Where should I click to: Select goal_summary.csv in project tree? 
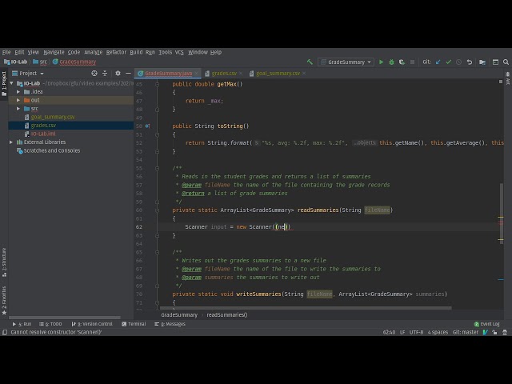53,117
